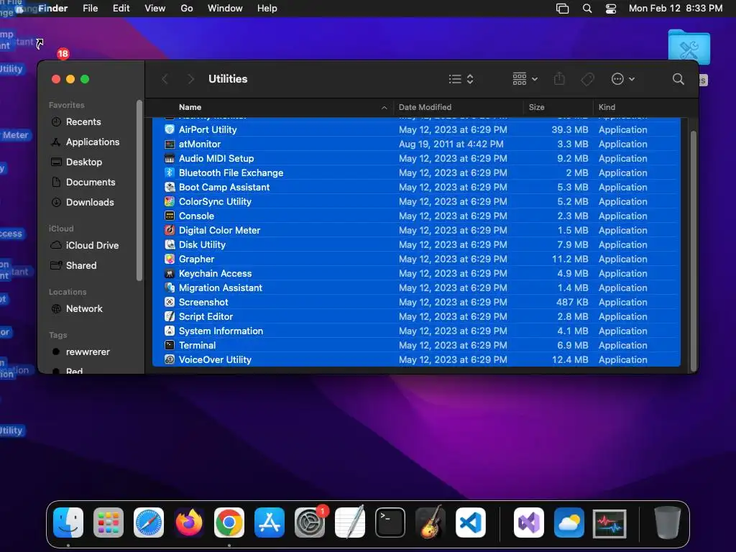Select the Audio MIDI Setup icon
The width and height of the screenshot is (736, 552).
170,158
